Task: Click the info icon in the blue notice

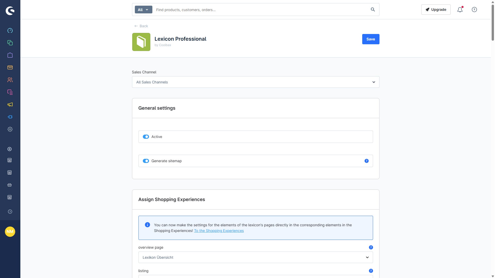Action: (x=147, y=225)
